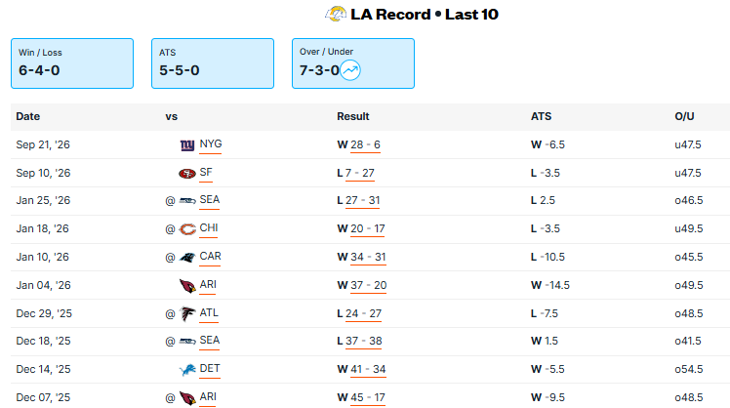Select the Win / Loss 6-4-0 card
Viewport: 730px width, 408px height.
tap(72, 63)
